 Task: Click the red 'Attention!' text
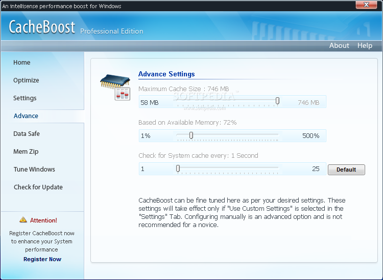[43, 220]
